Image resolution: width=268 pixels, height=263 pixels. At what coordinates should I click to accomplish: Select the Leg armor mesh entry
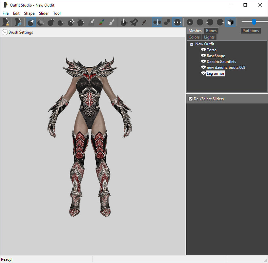coord(216,73)
